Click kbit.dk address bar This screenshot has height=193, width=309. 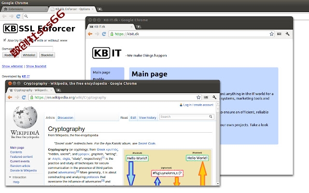pyautogui.click(x=191, y=34)
